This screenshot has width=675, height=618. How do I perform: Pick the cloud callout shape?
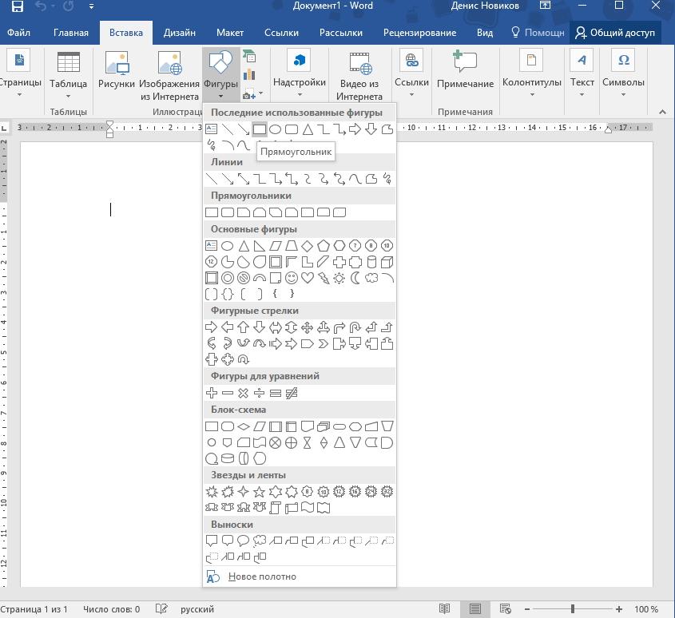coord(260,541)
